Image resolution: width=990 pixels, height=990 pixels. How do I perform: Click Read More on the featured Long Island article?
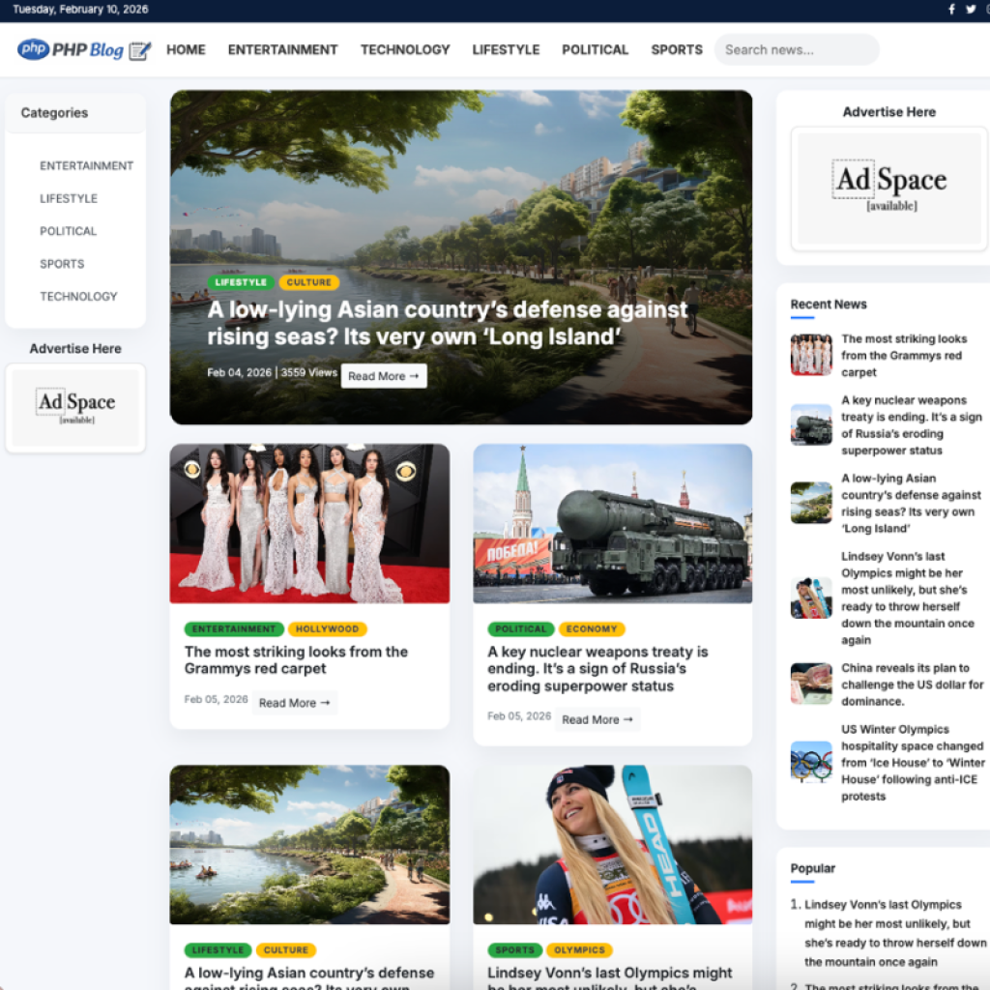click(x=384, y=375)
